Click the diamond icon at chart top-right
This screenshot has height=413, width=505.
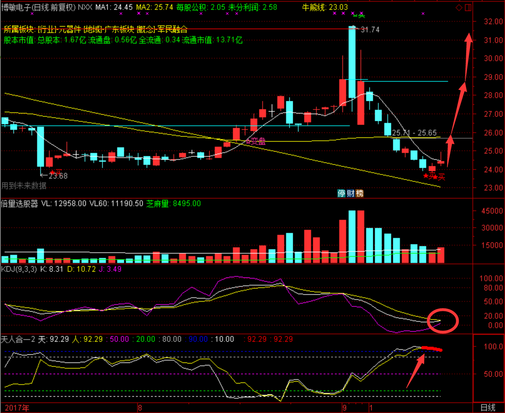pos(459,8)
